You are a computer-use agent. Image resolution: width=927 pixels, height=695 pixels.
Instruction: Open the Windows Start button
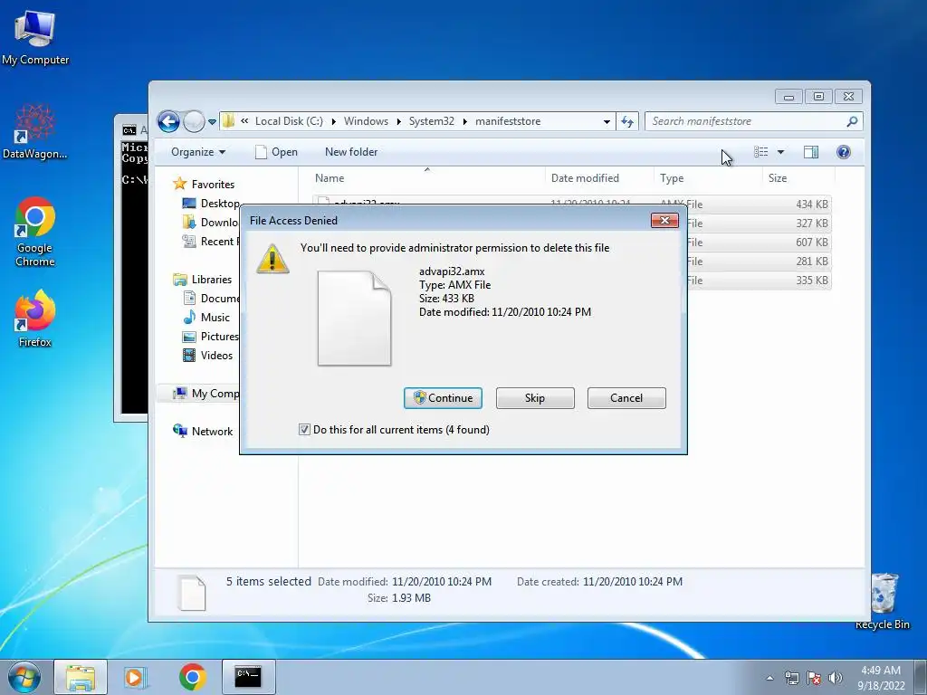pyautogui.click(x=24, y=677)
